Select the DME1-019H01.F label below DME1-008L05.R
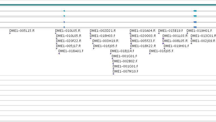The height and width of the screenshot is (122, 216). tap(176, 46)
